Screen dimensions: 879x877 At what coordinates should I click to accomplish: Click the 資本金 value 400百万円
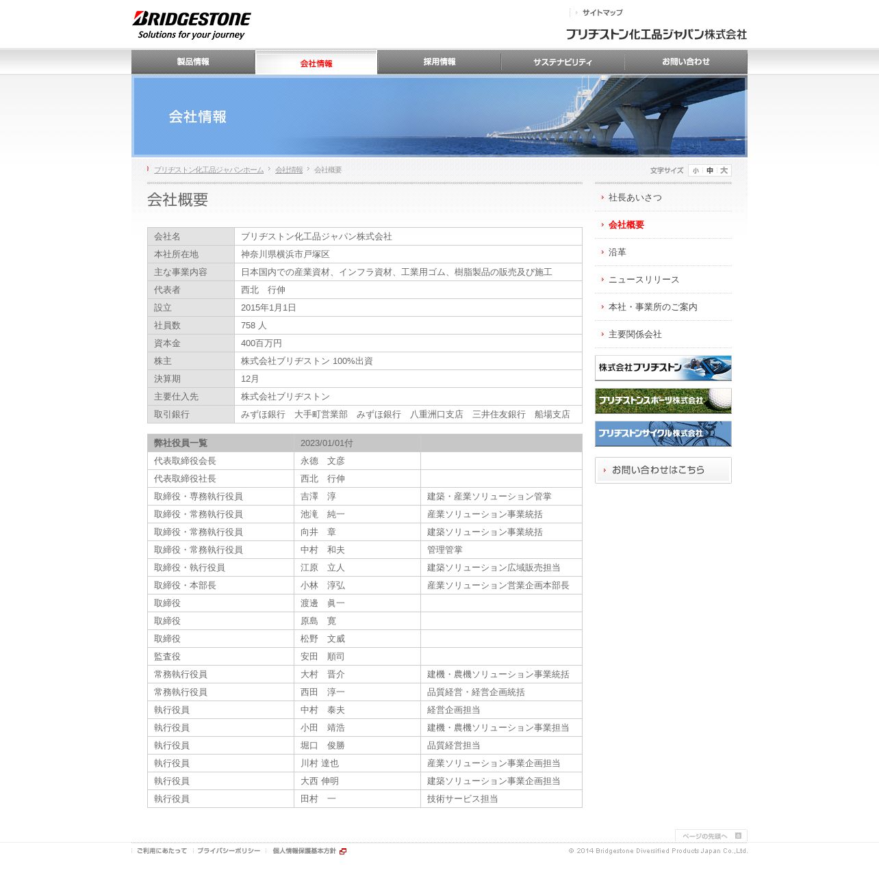(262, 343)
